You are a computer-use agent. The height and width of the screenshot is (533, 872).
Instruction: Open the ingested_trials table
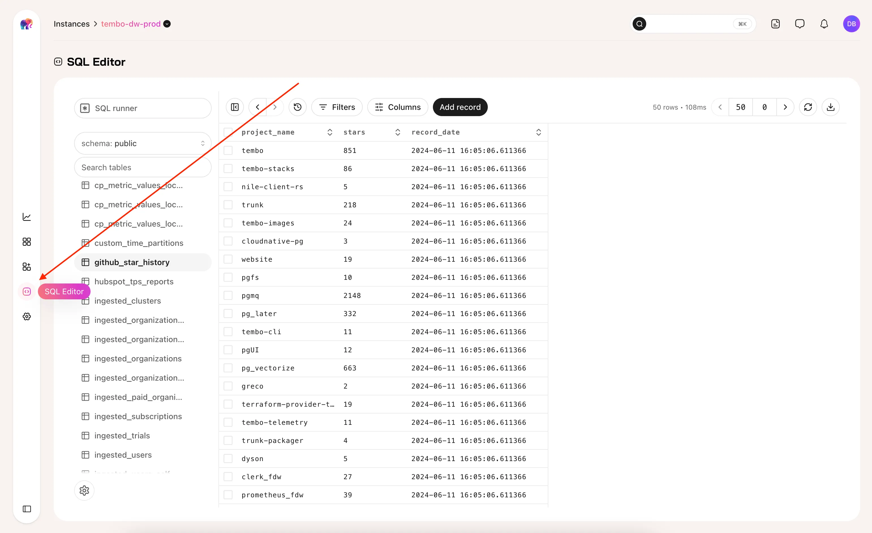(143, 436)
